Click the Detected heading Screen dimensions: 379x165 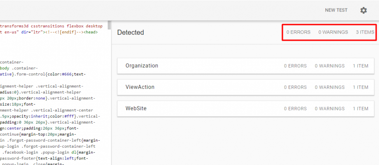click(131, 32)
